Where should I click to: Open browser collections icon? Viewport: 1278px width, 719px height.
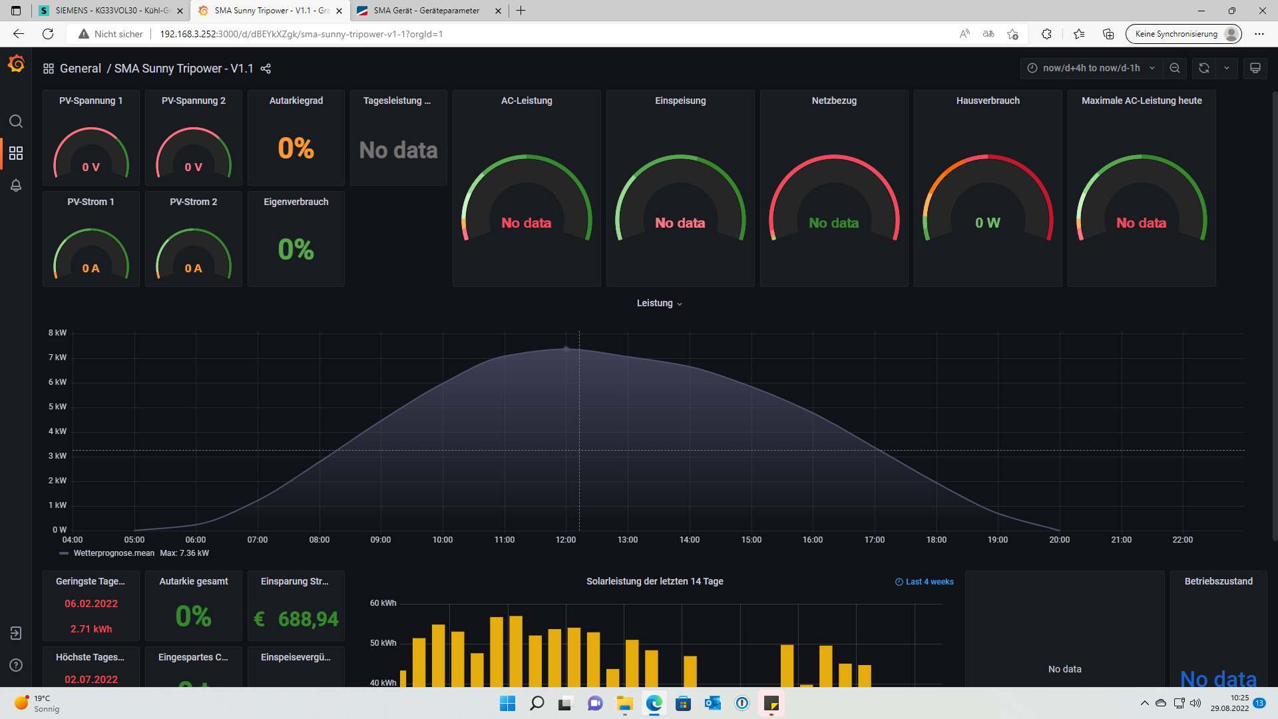point(1108,34)
